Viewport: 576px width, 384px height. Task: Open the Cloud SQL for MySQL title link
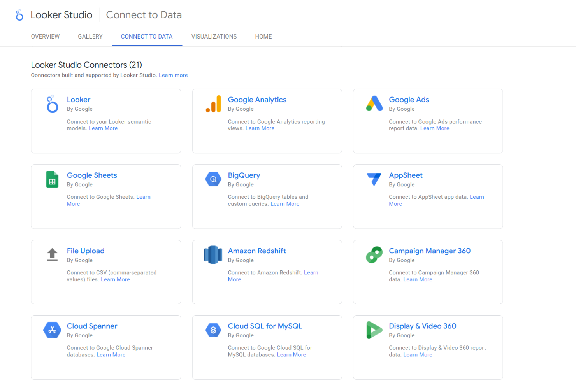[x=265, y=326]
